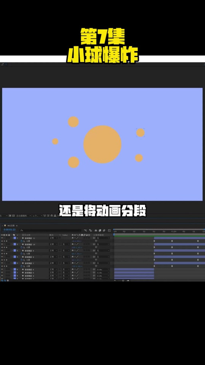205x365 pixels.
Task: Toggle the frame blending icon in the timeline toolbar
Action: (x=100, y=230)
